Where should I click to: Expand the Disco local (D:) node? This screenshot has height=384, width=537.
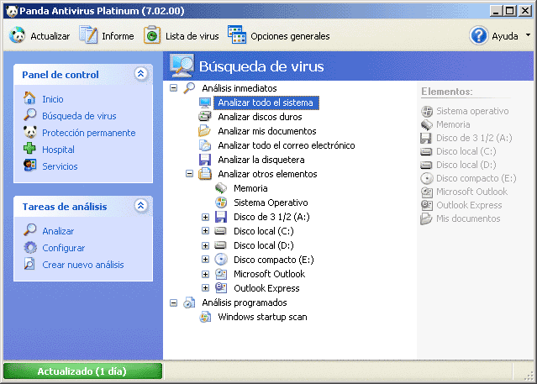click(205, 245)
